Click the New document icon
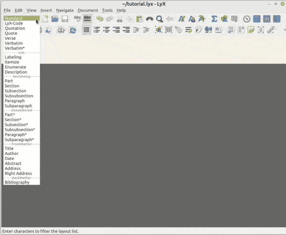Image resolution: width=286 pixels, height=235 pixels. (45, 19)
